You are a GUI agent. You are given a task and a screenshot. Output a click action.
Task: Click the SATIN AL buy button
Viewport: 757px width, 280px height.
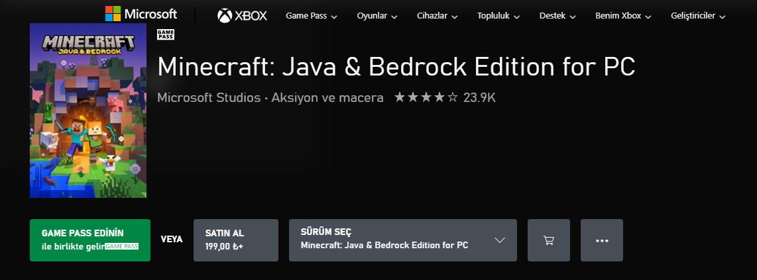pos(236,240)
